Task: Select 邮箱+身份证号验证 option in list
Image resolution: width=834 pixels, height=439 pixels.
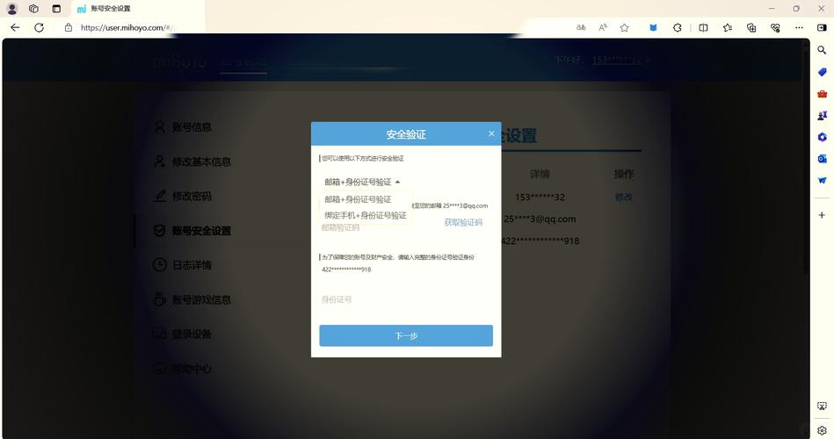Action: 358,199
